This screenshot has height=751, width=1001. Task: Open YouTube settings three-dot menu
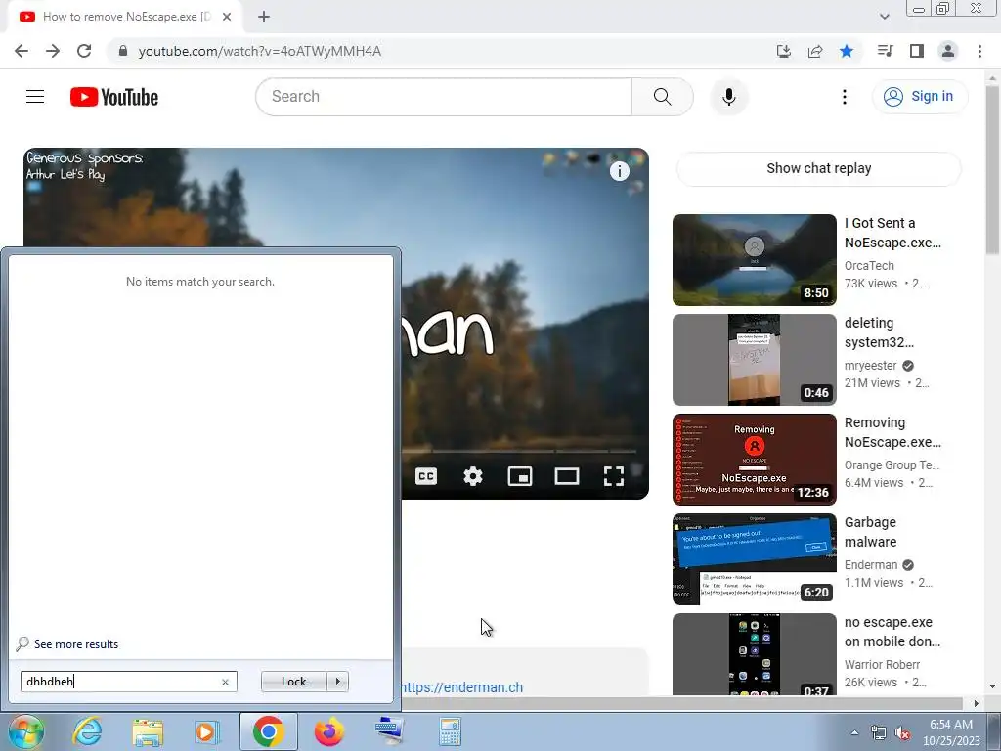point(844,97)
